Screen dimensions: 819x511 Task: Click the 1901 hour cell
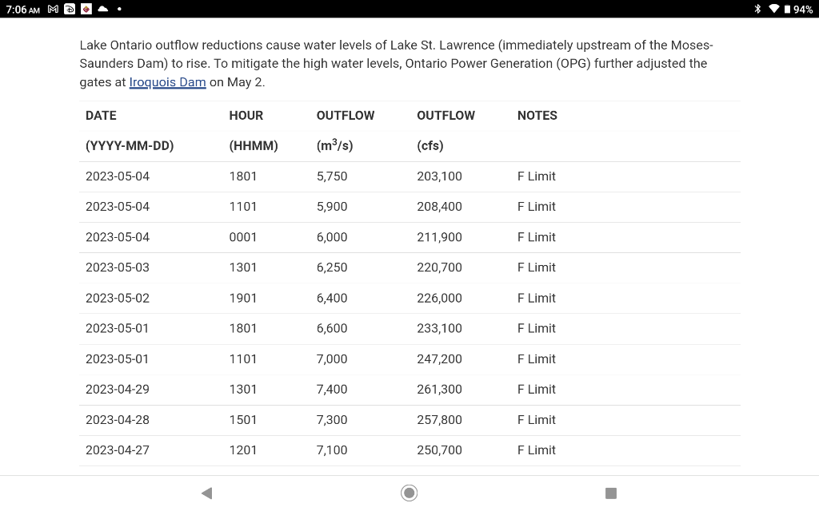pos(243,298)
